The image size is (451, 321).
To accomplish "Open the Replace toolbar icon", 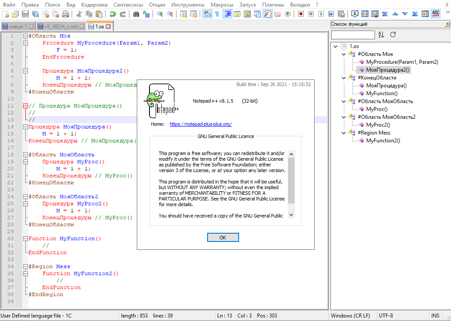I will coord(146,14).
